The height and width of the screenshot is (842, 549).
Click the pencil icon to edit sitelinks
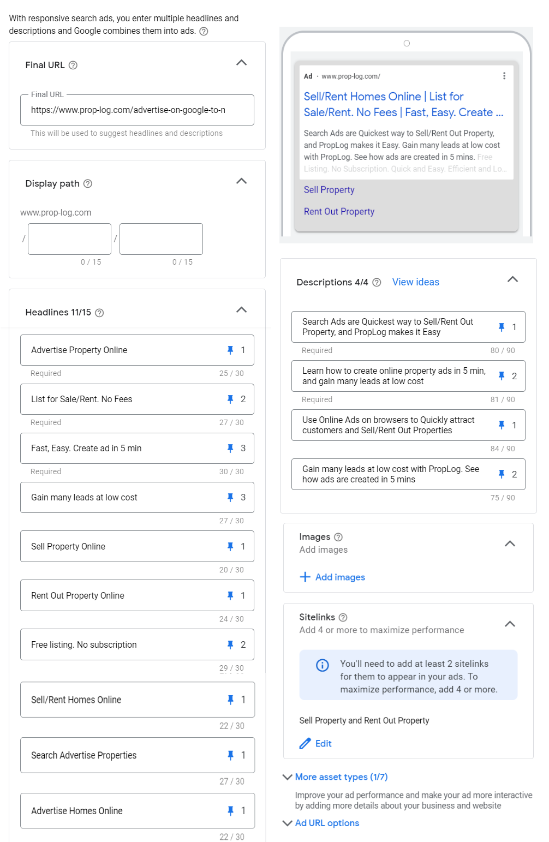pos(305,743)
